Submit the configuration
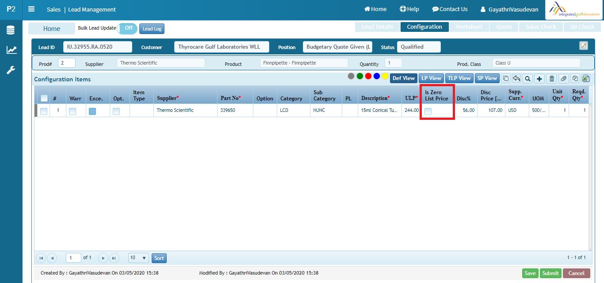 tap(550, 273)
